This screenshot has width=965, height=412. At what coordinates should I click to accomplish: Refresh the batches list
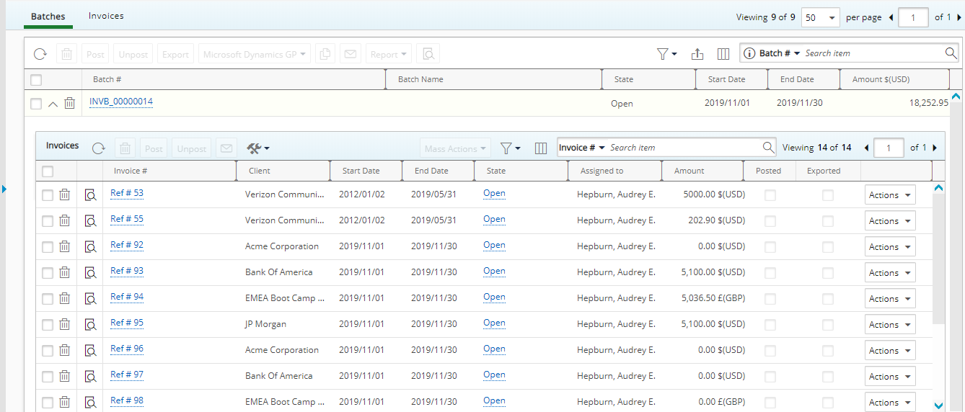[40, 54]
